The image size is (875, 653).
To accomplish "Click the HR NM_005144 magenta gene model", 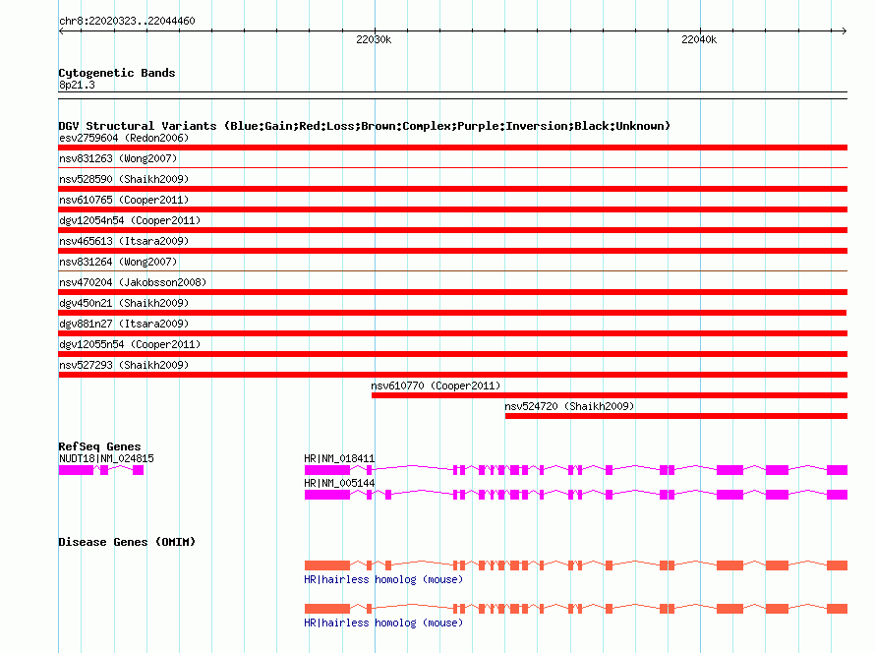I will coord(576,495).
